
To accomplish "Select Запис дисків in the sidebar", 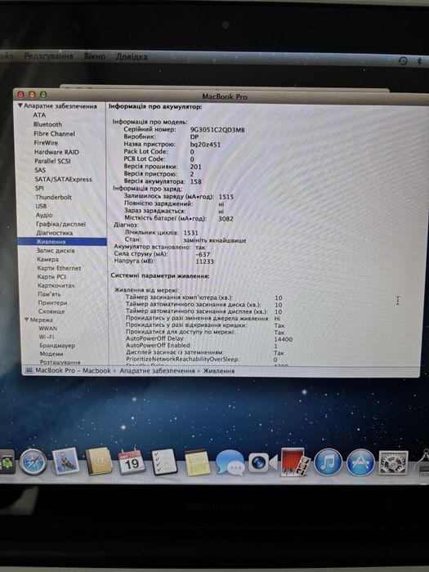I will 56,251.
